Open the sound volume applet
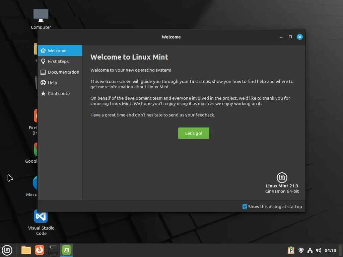The height and width of the screenshot is (257, 343). point(319,250)
